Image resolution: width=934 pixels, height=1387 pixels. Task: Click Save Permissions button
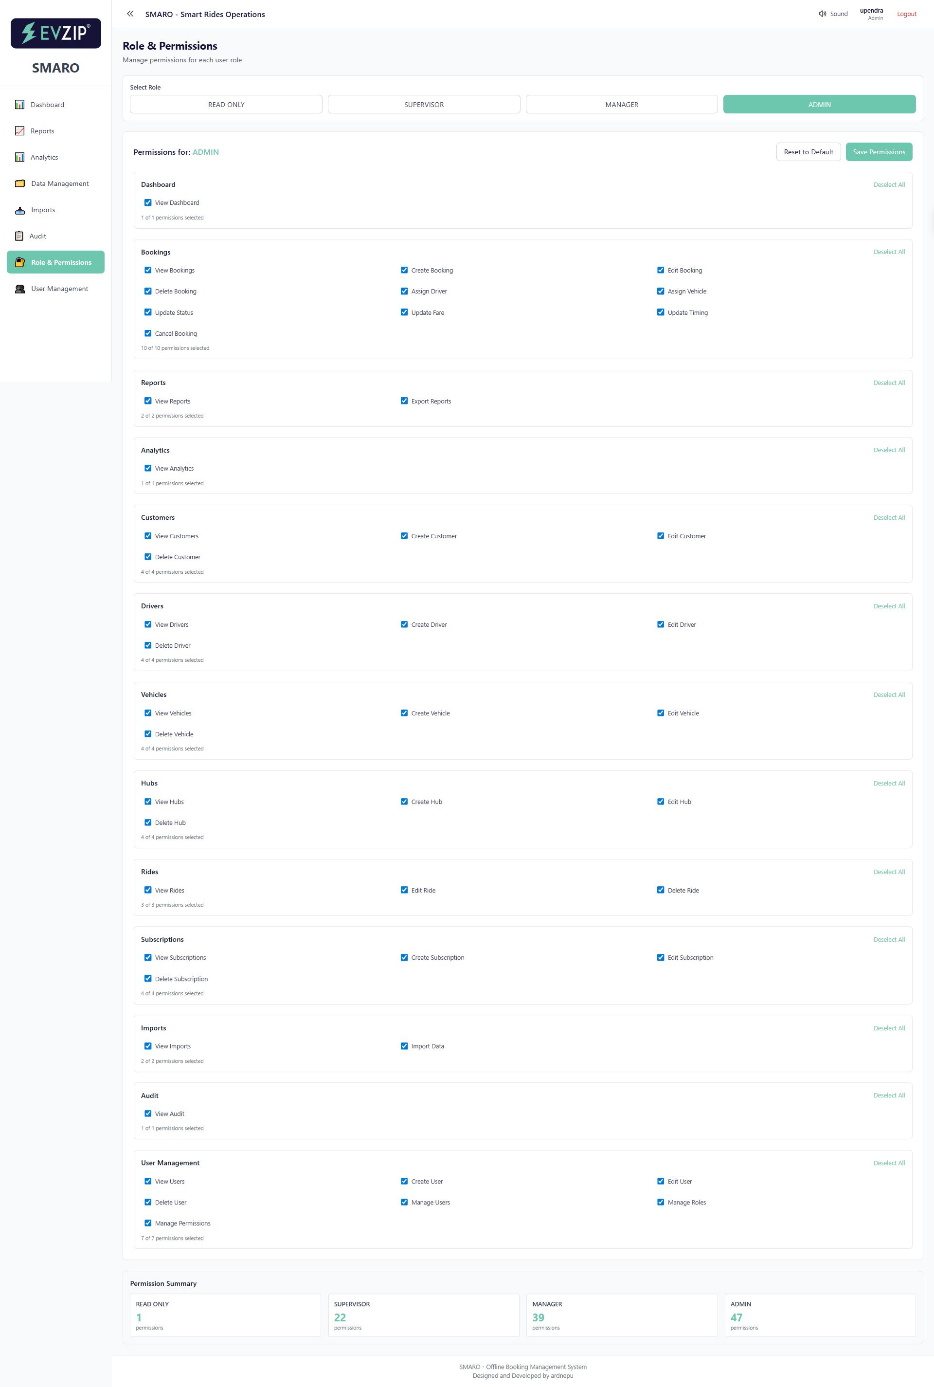click(879, 151)
